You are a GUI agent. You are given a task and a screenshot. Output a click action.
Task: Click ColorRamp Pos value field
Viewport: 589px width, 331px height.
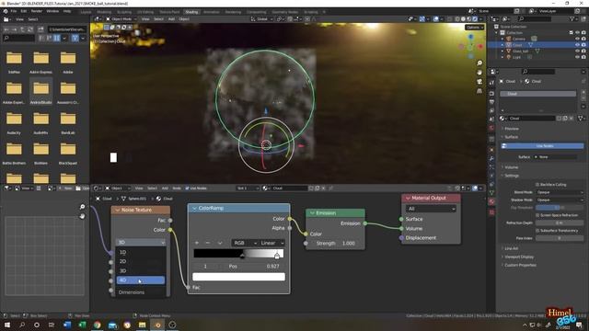pos(253,266)
